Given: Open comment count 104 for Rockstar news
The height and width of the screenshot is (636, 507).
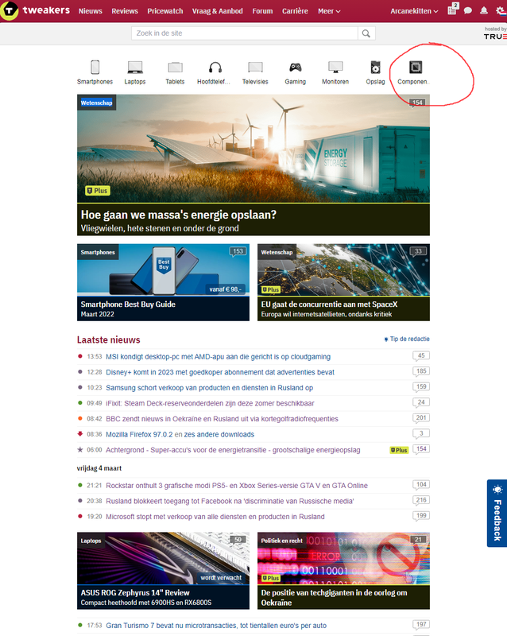Looking at the screenshot, I should coord(421,485).
